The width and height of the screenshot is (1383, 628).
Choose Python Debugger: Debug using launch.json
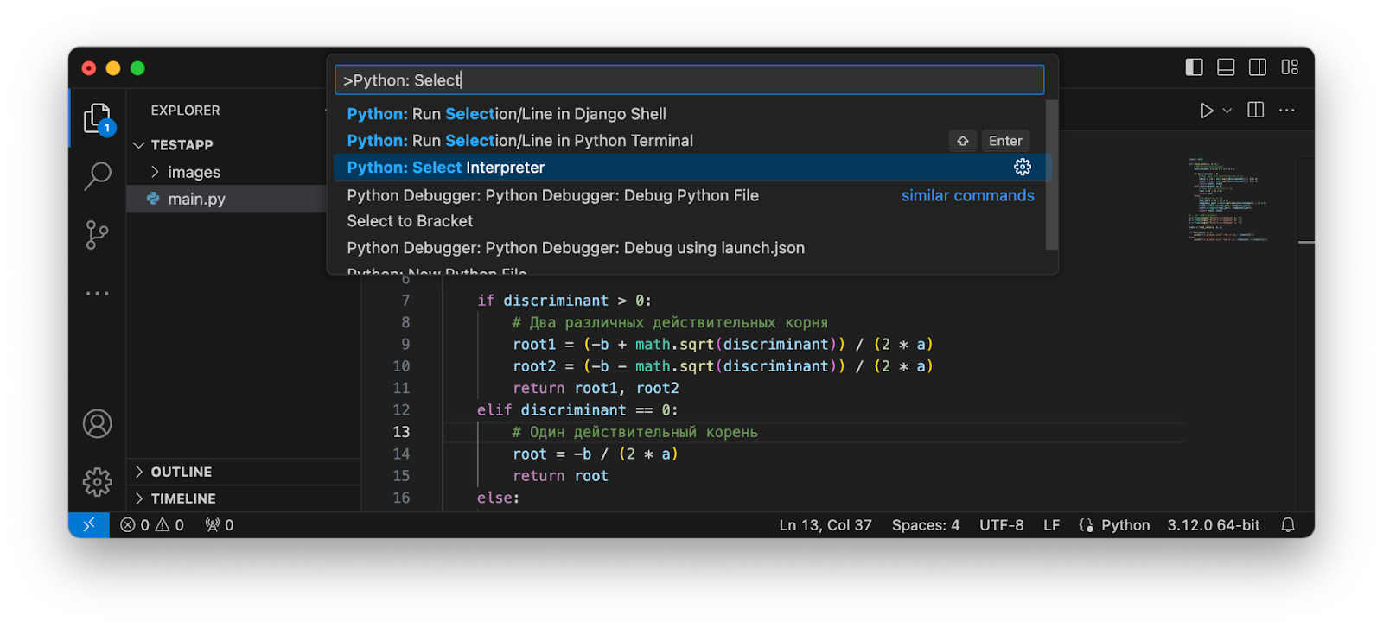point(690,248)
